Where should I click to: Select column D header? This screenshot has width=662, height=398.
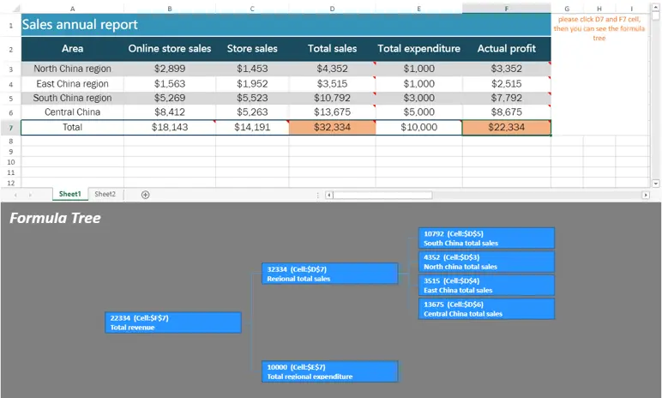tap(332, 9)
